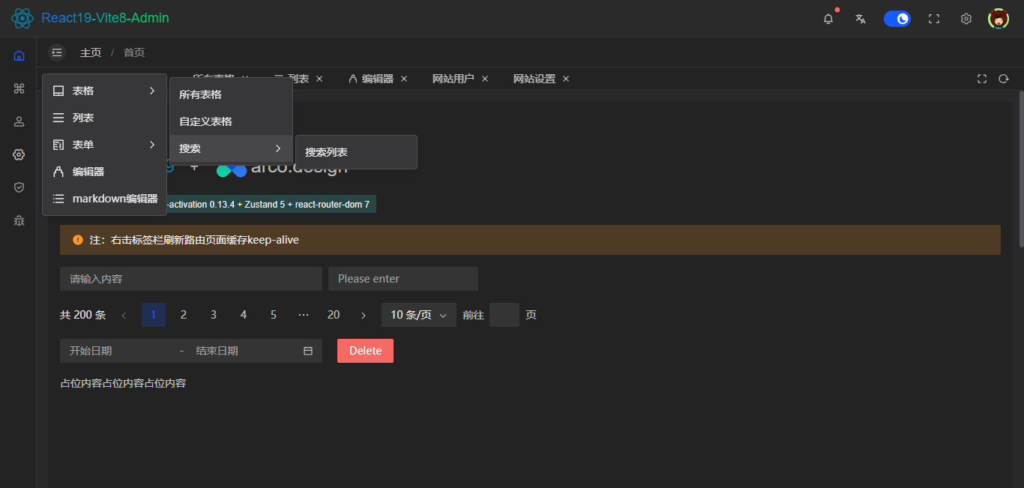Open the user icon in the sidebar

(19, 121)
